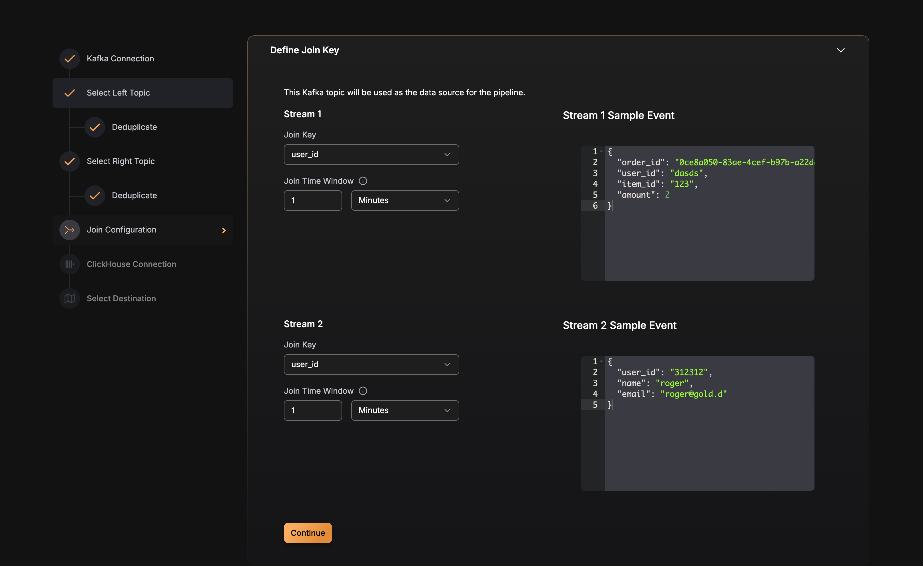Image resolution: width=923 pixels, height=566 pixels.
Task: Click checkmark icon of Deduplicate under Right Topic
Action: point(95,196)
